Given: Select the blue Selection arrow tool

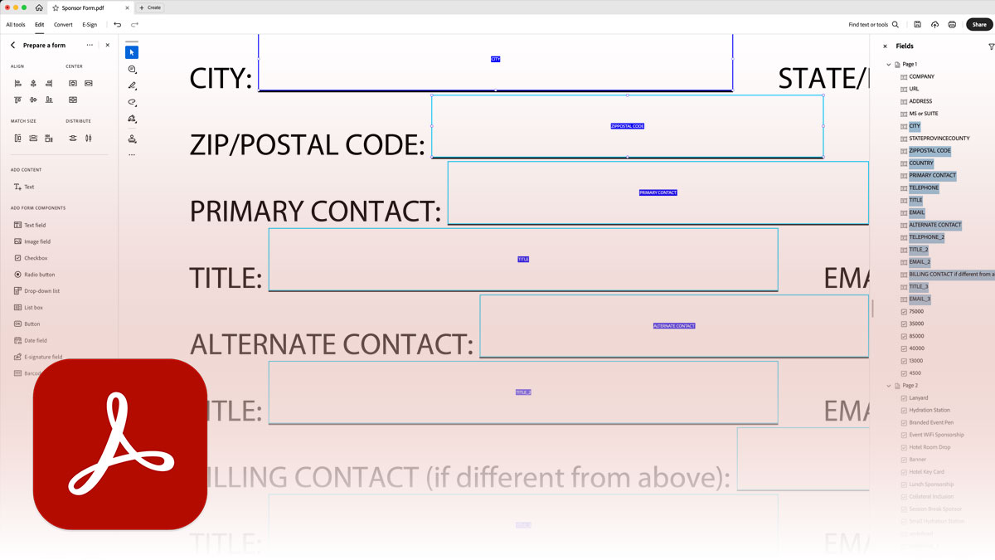Looking at the screenshot, I should (x=132, y=51).
